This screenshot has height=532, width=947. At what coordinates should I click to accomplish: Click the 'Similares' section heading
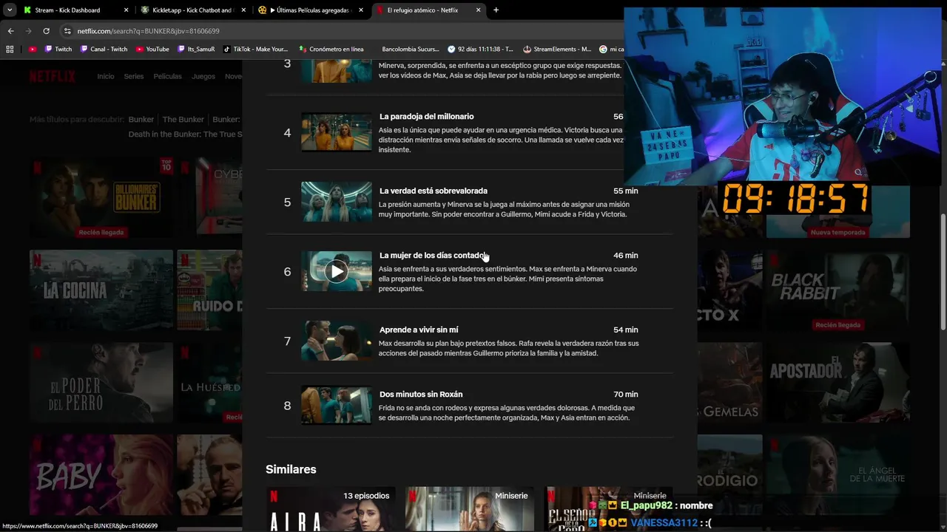coord(291,469)
